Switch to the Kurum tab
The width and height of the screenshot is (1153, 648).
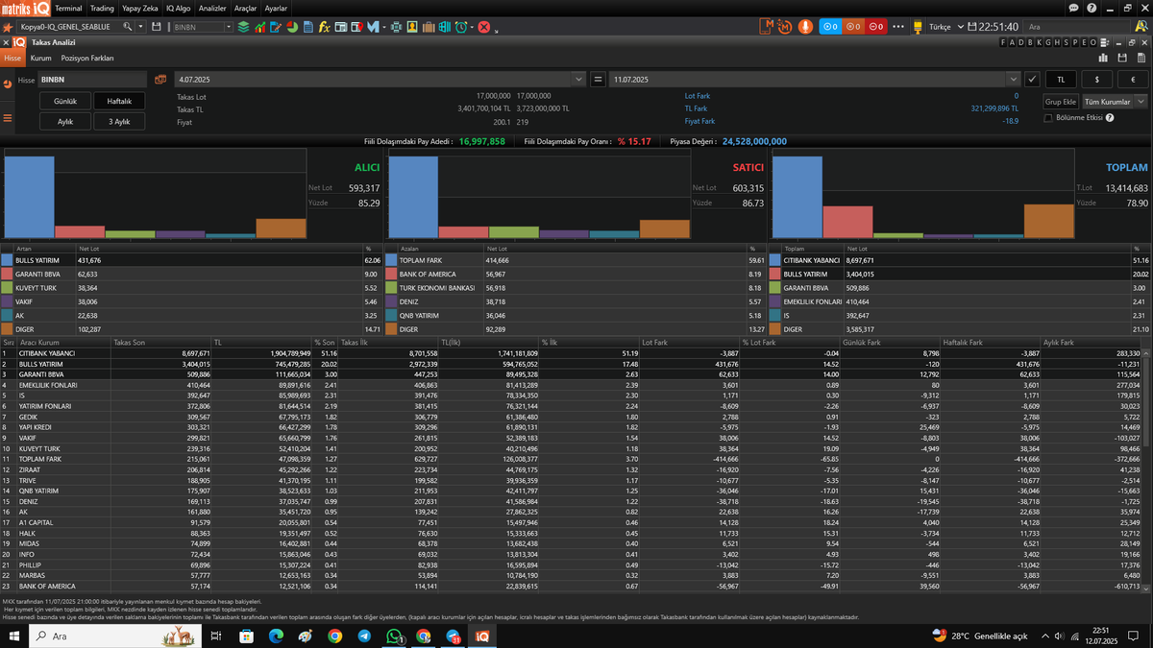(x=40, y=59)
